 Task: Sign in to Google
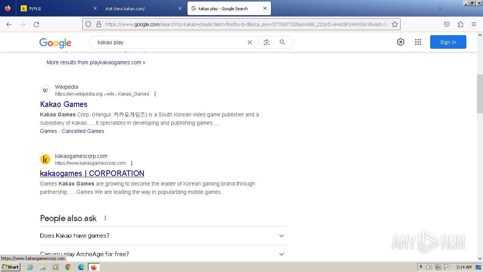point(448,42)
